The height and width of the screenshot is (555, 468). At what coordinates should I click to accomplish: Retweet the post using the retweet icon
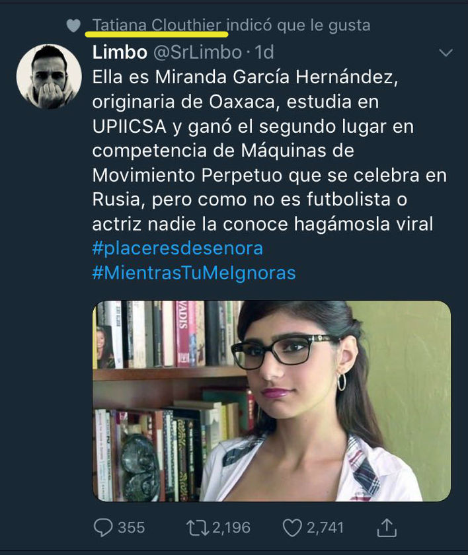coord(198,528)
